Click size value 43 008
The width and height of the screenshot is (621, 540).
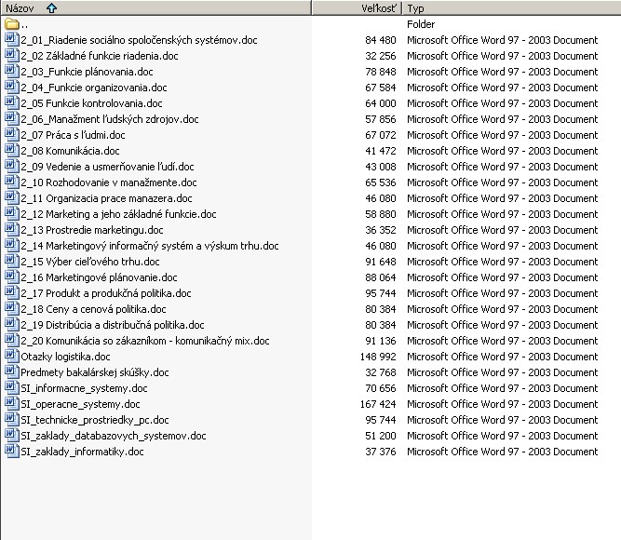381,167
